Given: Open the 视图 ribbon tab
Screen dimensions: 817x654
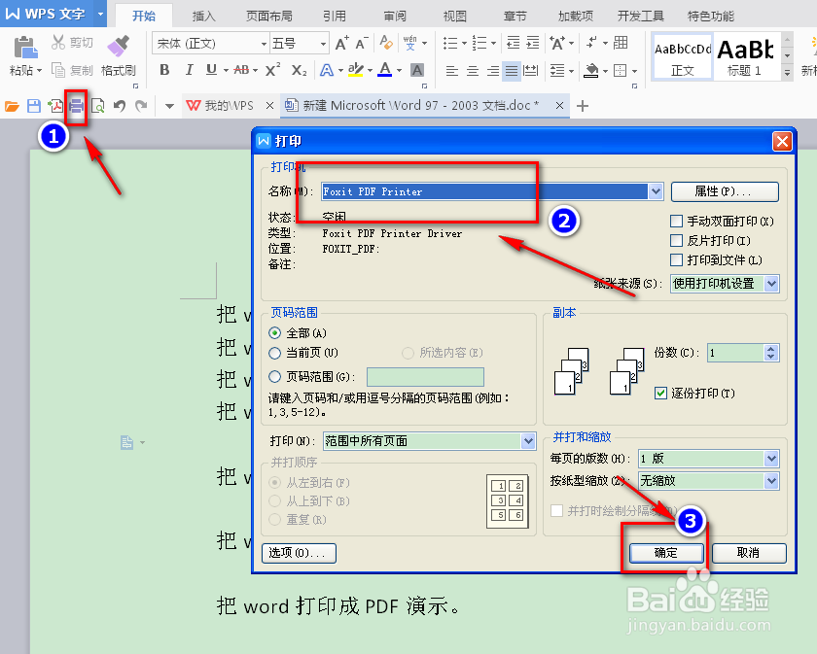Looking at the screenshot, I should (x=455, y=17).
